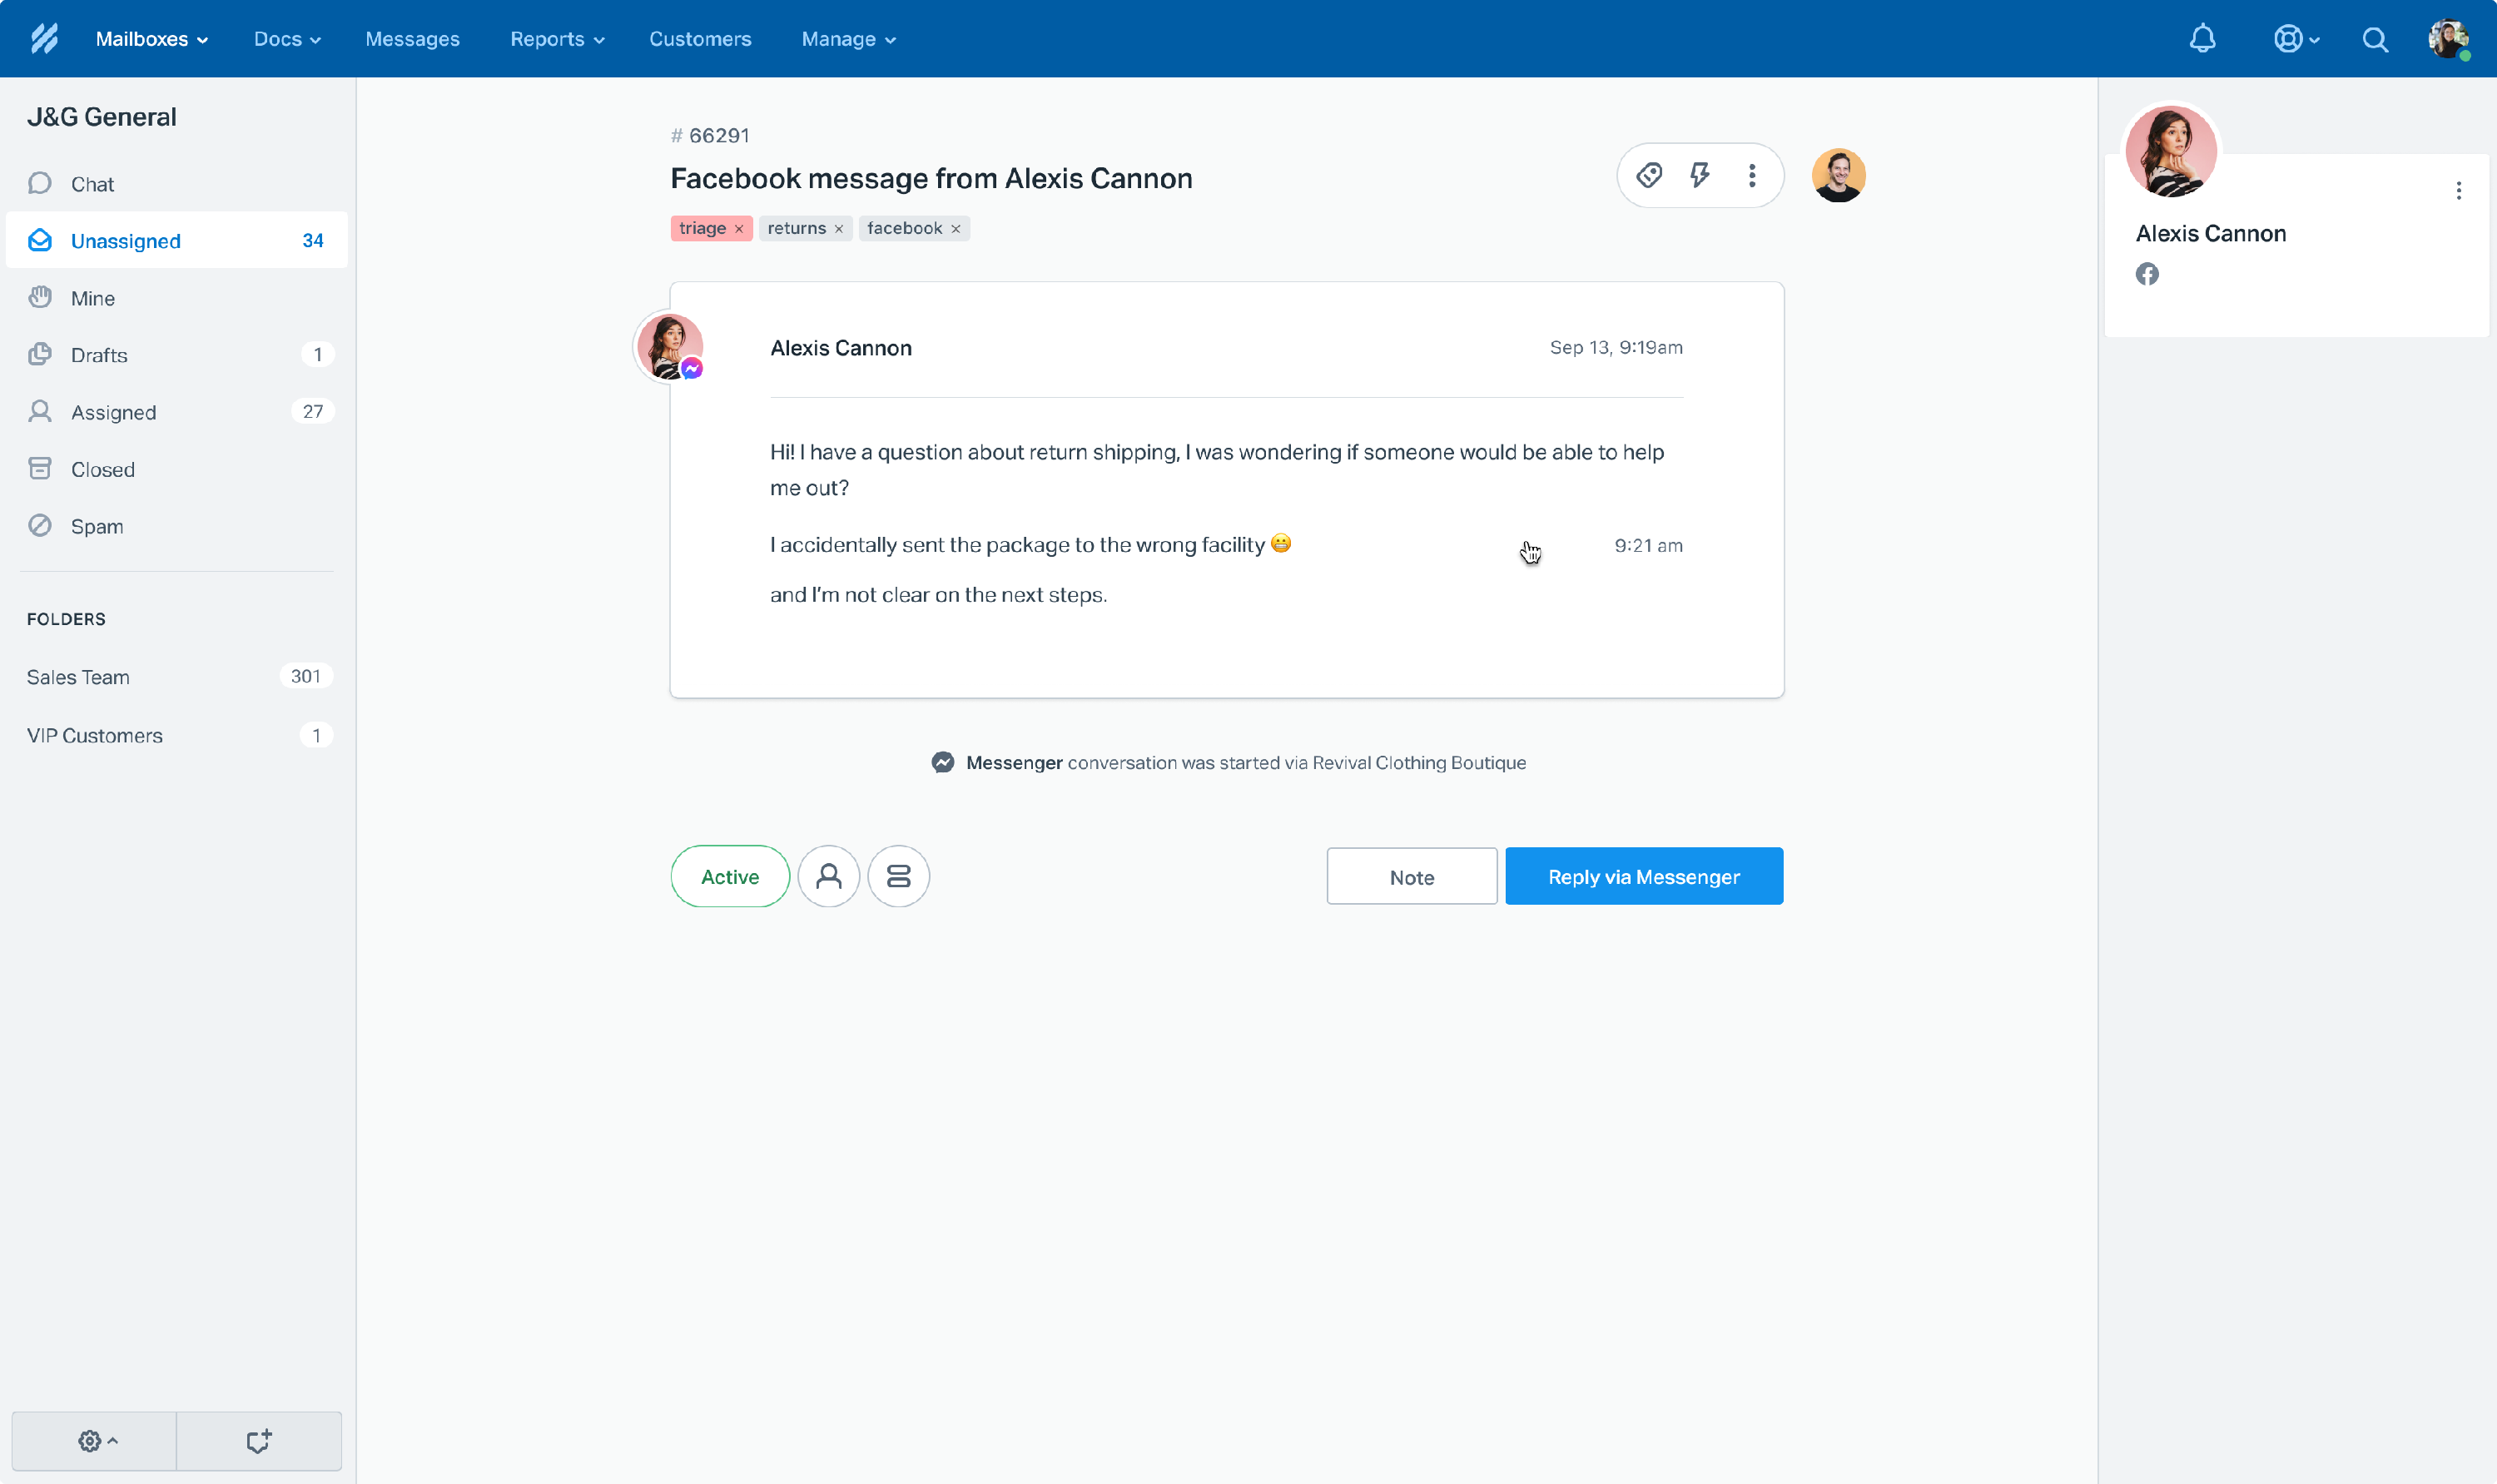
Task: Open the notifications bell
Action: click(x=2202, y=39)
